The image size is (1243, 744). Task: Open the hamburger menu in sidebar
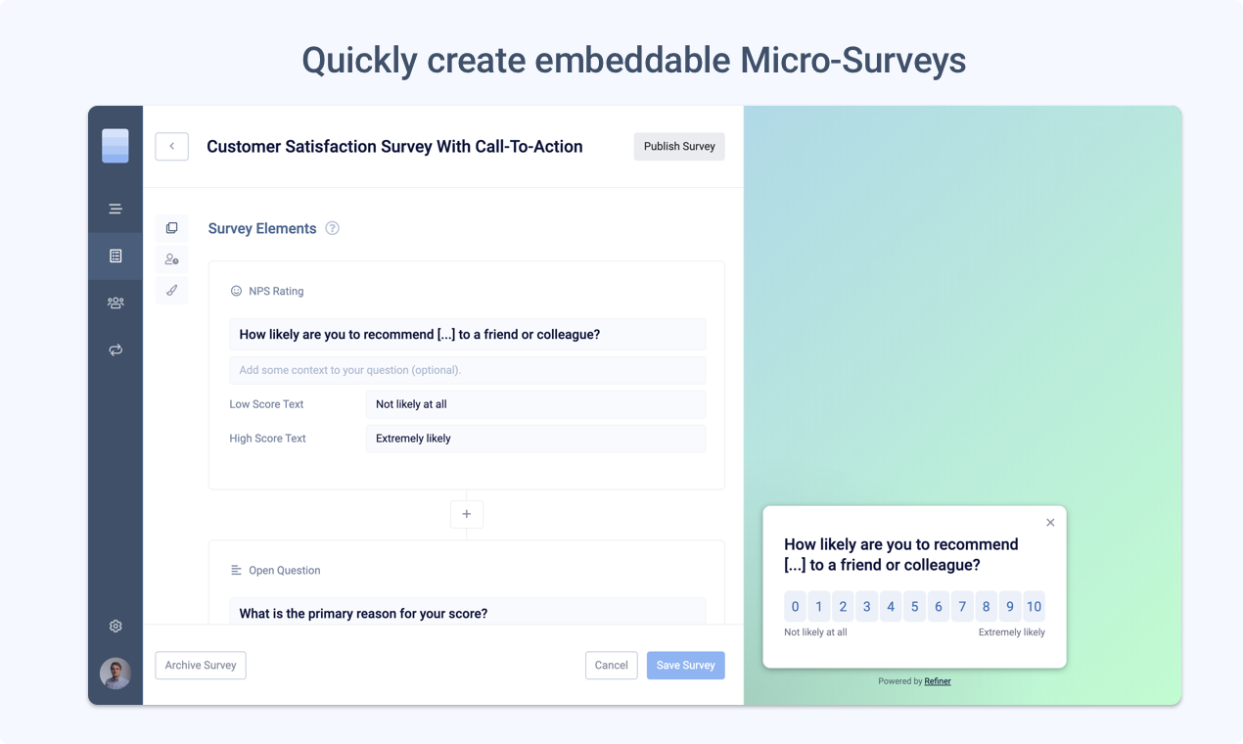pos(115,209)
